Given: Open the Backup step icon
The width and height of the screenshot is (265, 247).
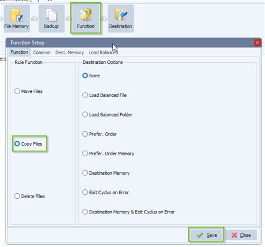Looking at the screenshot, I should 51,18.
